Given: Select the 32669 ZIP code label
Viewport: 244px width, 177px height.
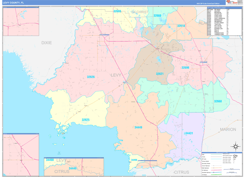Looking at the screenshot, I should pos(157,15).
